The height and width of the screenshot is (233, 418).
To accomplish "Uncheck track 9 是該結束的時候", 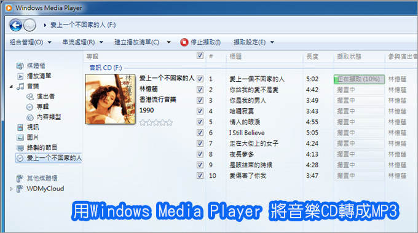I will (200, 165).
